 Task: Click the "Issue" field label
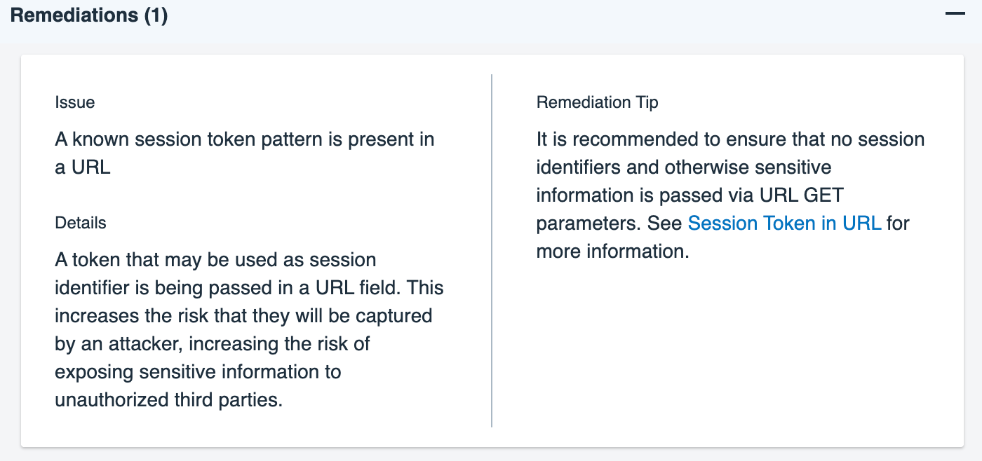tap(75, 102)
